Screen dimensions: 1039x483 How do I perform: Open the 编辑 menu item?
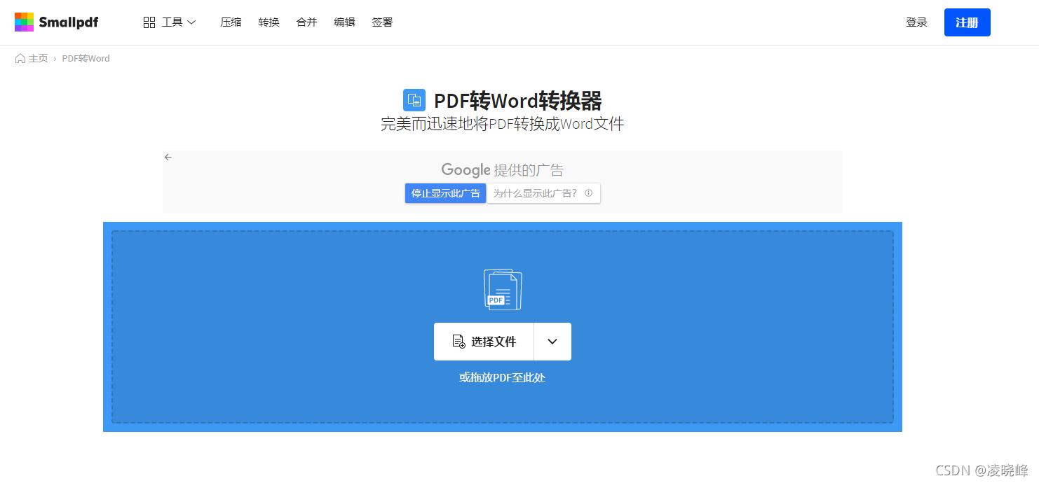tap(344, 22)
